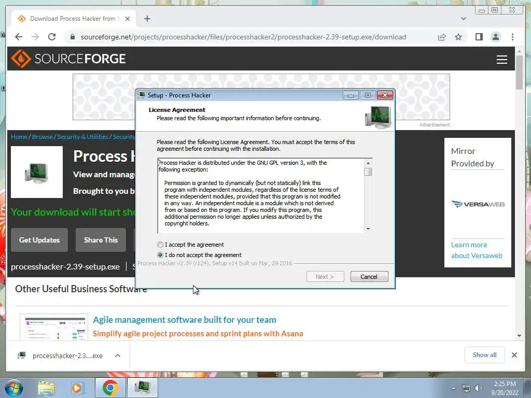
Task: Select the Download Process Hacker tab
Action: 74,19
